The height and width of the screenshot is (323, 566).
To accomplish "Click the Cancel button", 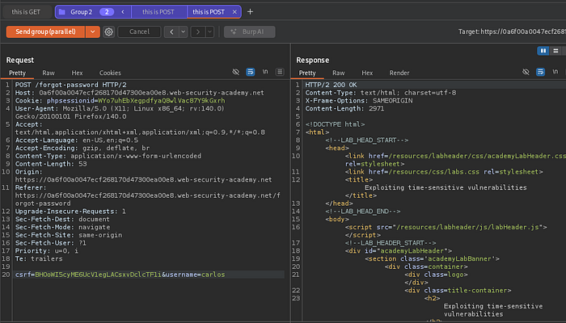I will coord(139,31).
